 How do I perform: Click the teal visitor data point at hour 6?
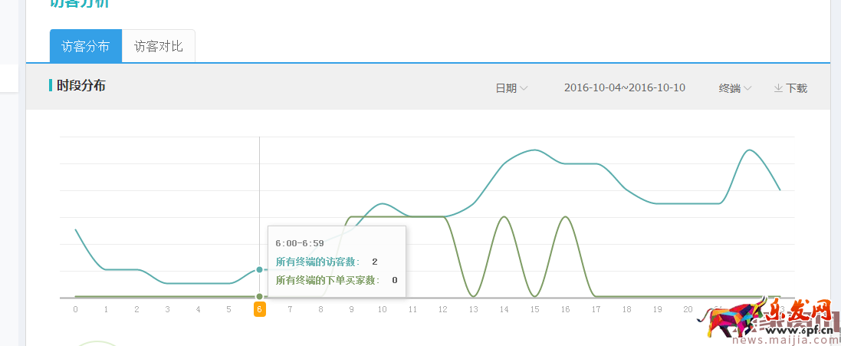coord(259,269)
